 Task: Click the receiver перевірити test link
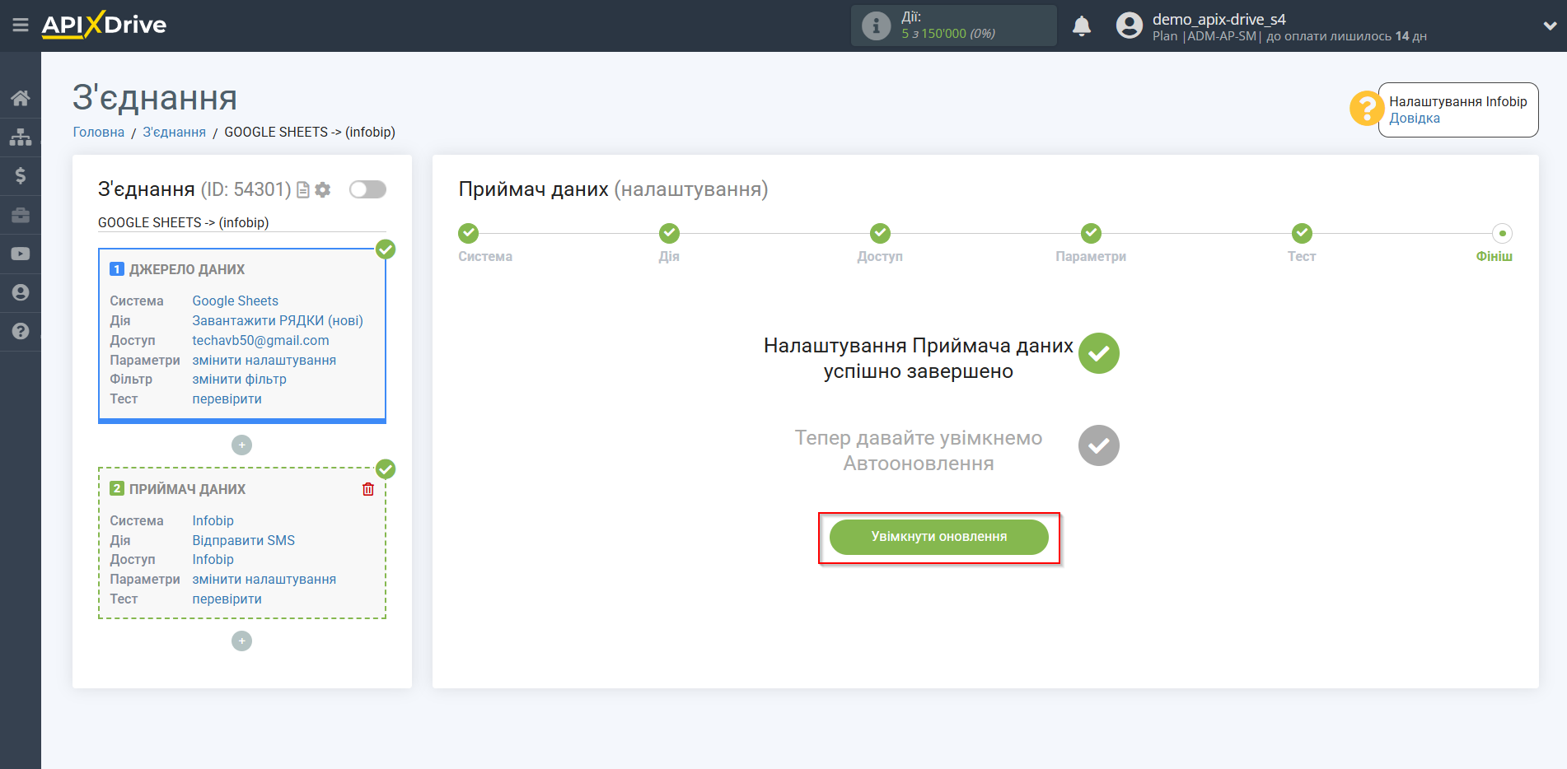tap(227, 599)
